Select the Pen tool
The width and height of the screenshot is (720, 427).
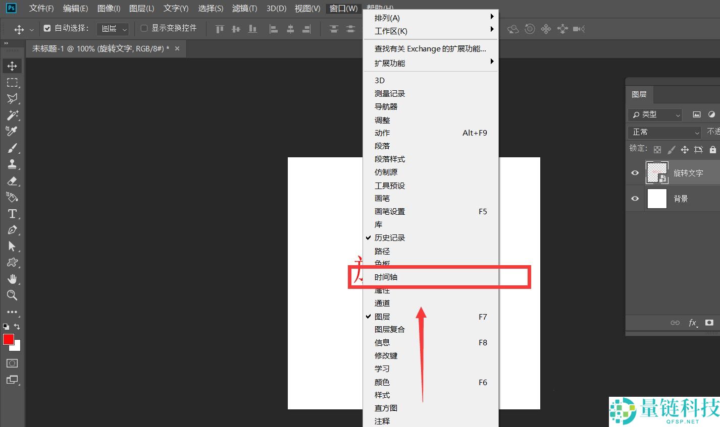(12, 230)
